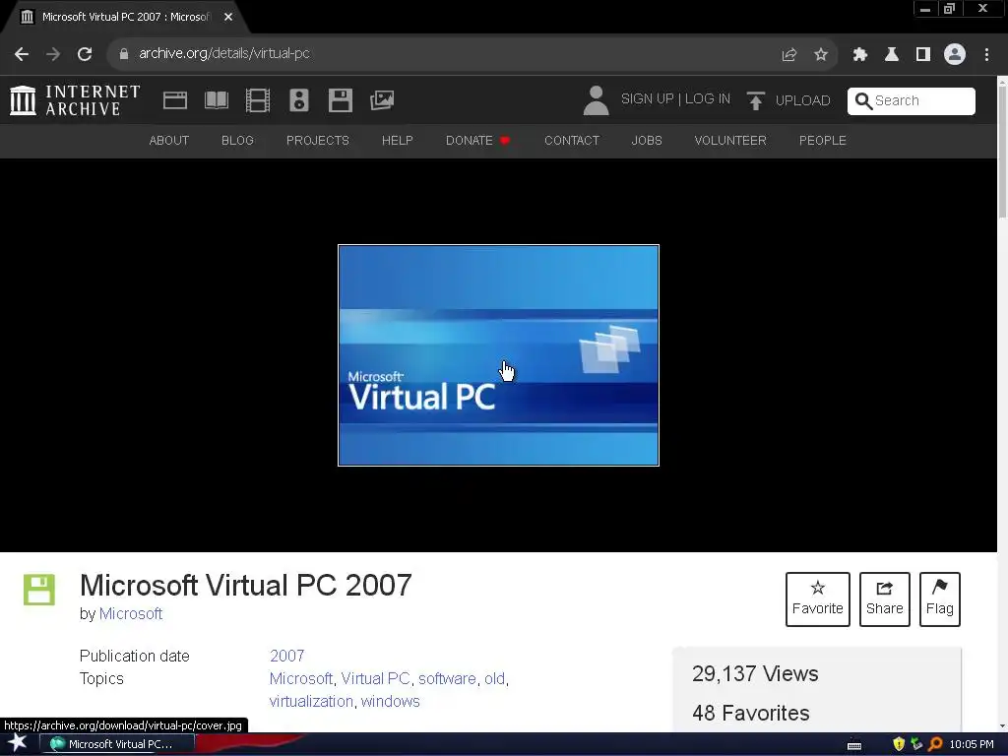Open the PEOPLE menu item
Screen dimensions: 1008x756
click(x=822, y=140)
